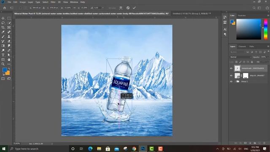Click the create new group folder icon
The height and width of the screenshot is (152, 270).
[255, 143]
